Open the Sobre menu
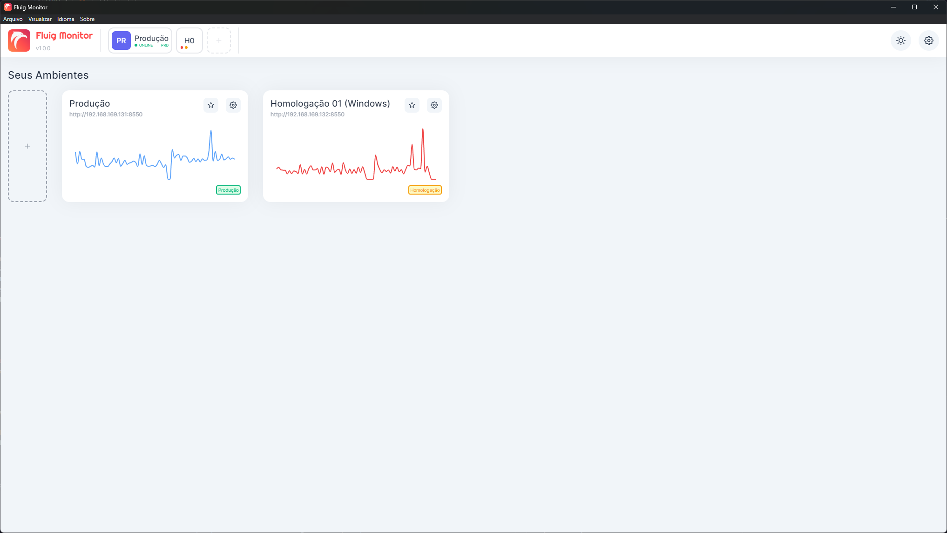This screenshot has width=947, height=533. pyautogui.click(x=87, y=19)
